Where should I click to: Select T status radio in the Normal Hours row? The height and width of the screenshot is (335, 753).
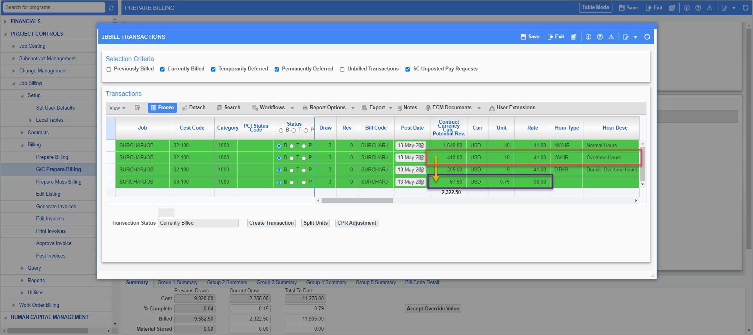[x=291, y=146]
